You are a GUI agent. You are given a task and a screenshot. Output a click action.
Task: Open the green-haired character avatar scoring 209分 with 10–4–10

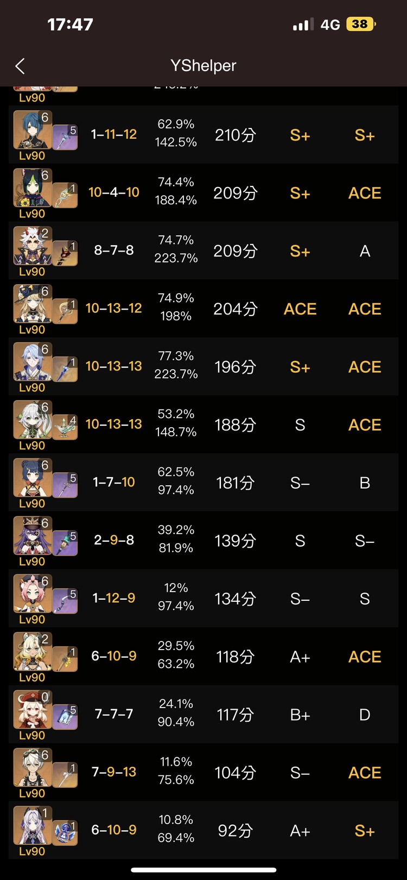click(x=33, y=188)
